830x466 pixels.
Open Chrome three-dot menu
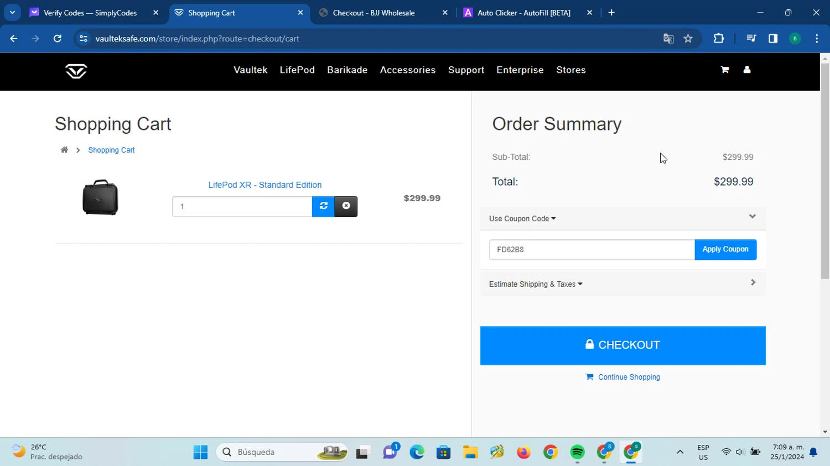click(x=817, y=39)
